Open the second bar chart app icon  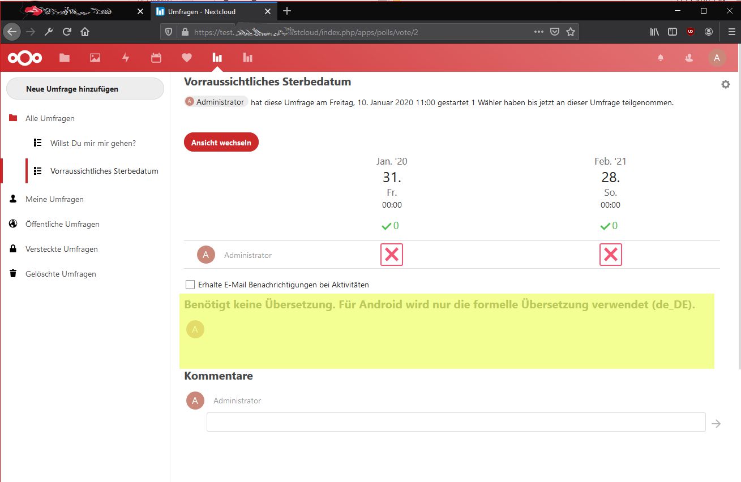(x=247, y=58)
